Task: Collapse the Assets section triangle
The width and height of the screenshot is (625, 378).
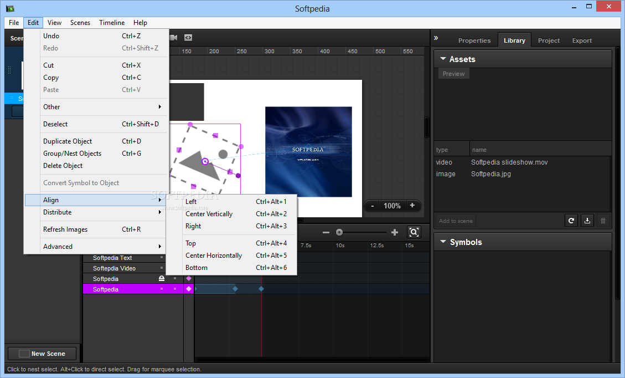Action: (x=443, y=59)
